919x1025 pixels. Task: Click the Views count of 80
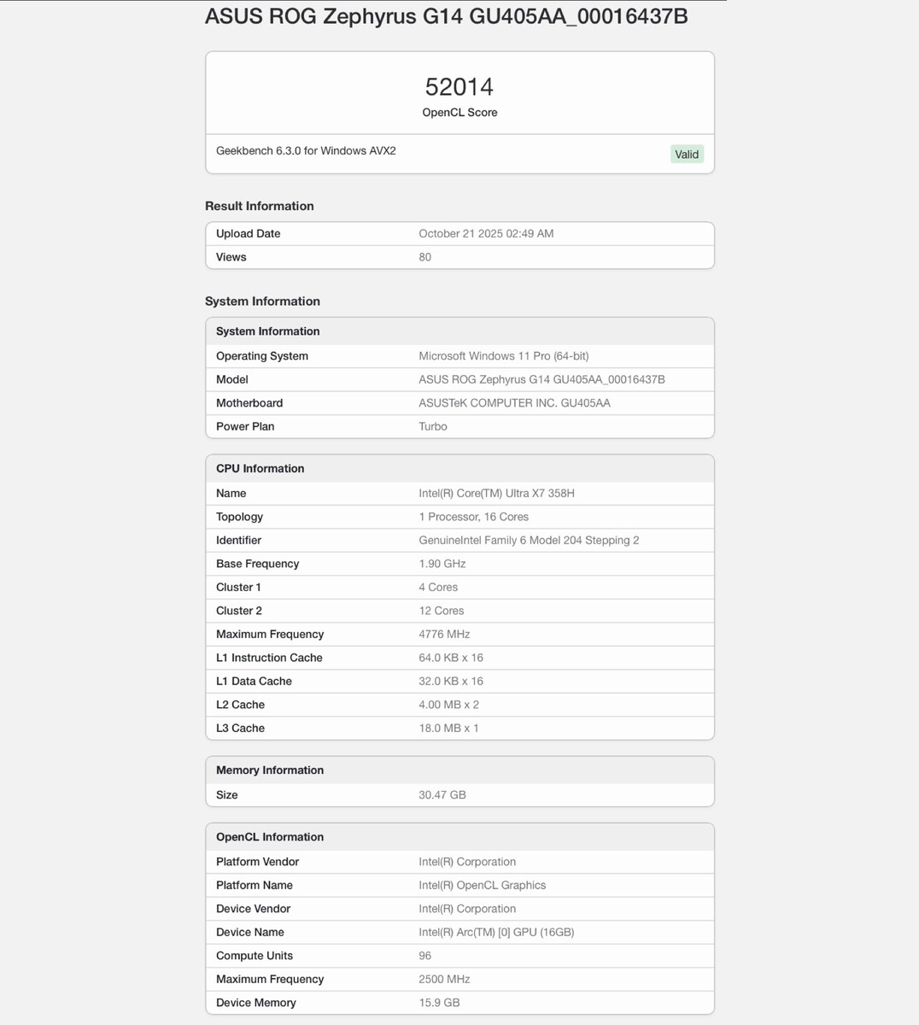coord(424,257)
